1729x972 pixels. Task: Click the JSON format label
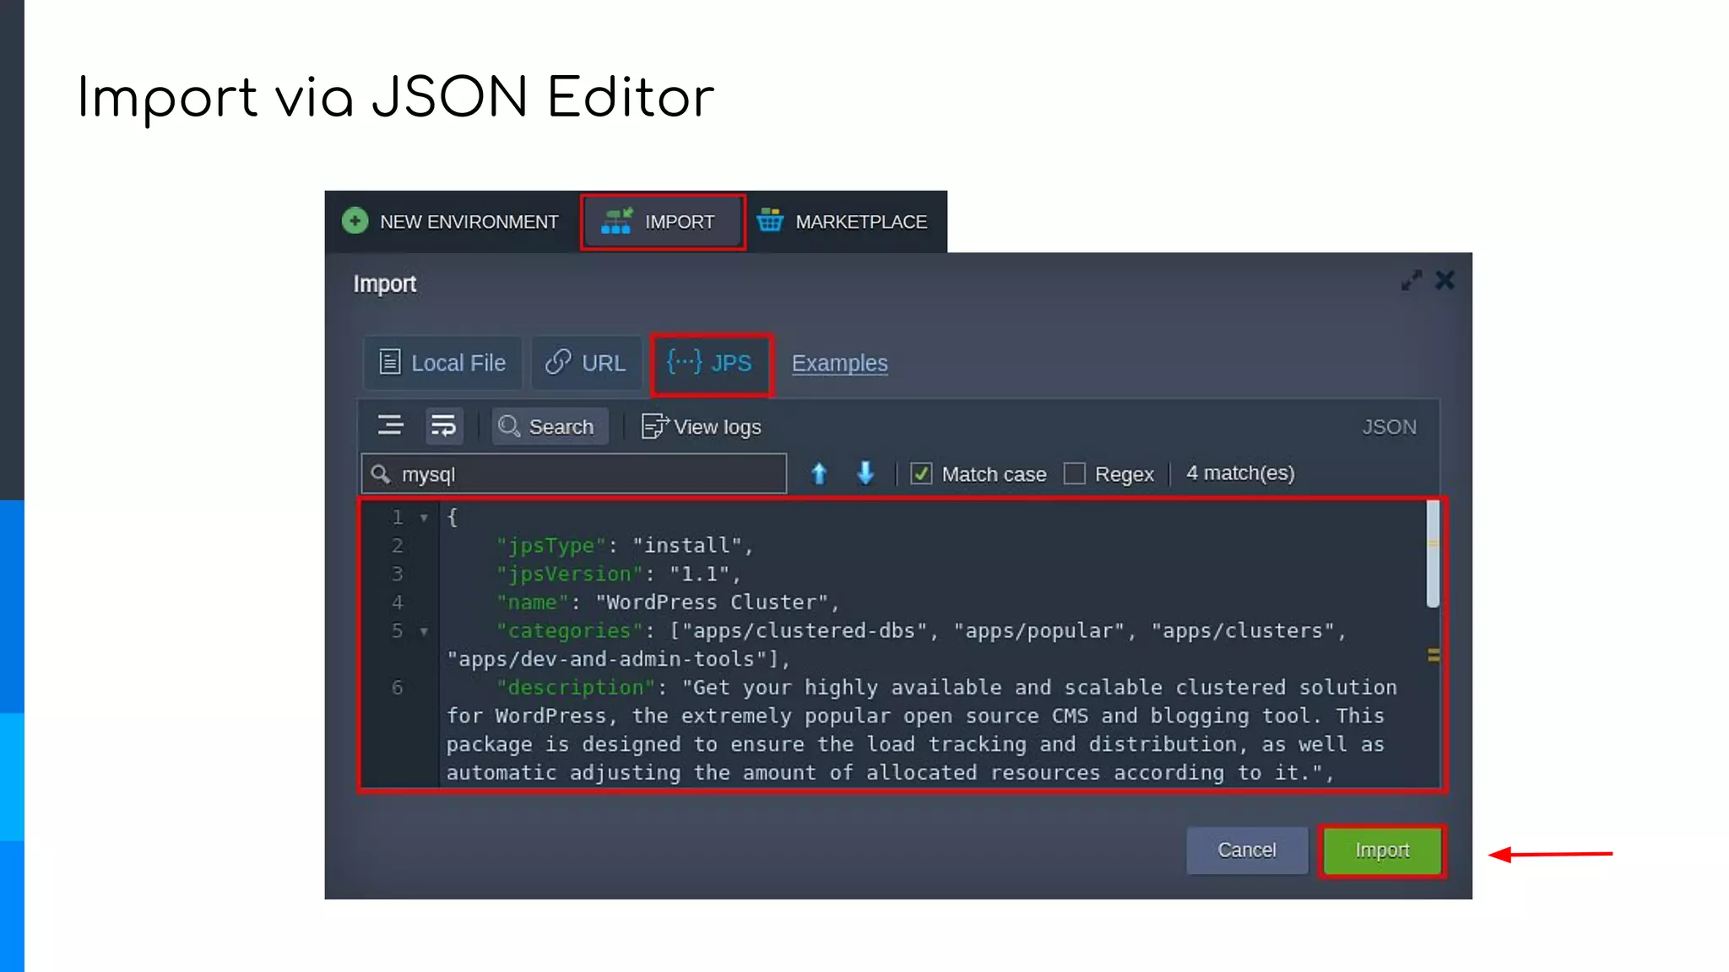(1389, 427)
